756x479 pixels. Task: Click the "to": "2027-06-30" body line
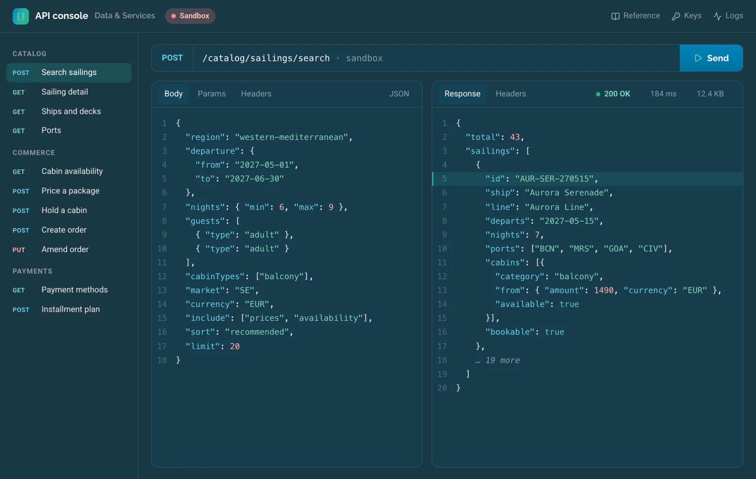240,179
